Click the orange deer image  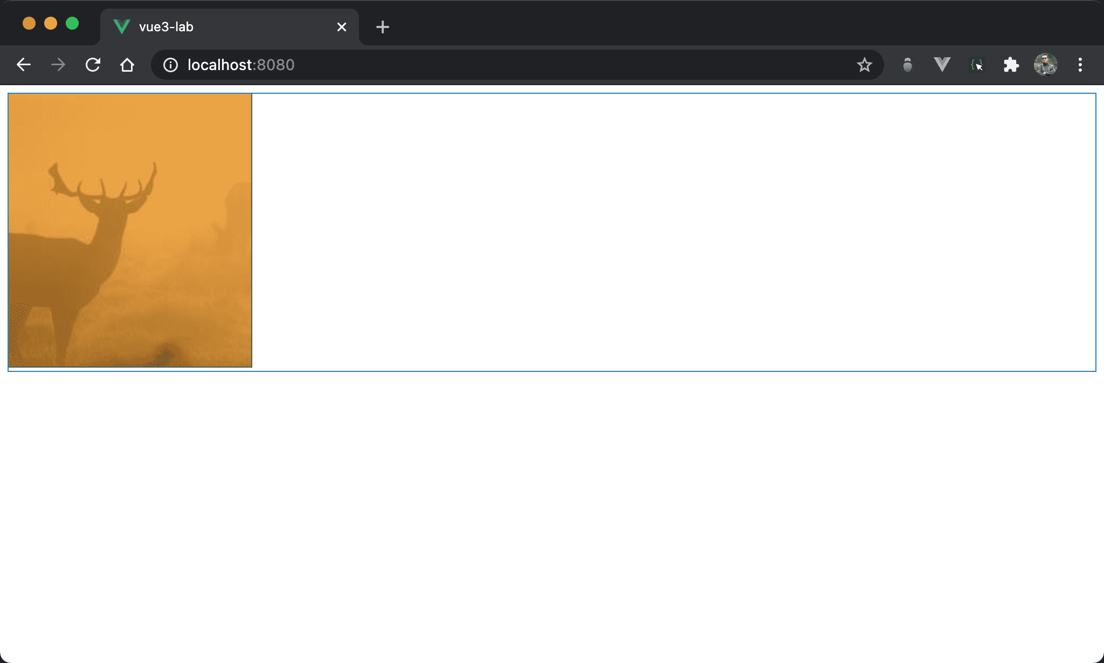coord(130,230)
